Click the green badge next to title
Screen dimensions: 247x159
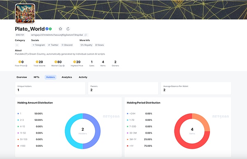tap(50, 29)
